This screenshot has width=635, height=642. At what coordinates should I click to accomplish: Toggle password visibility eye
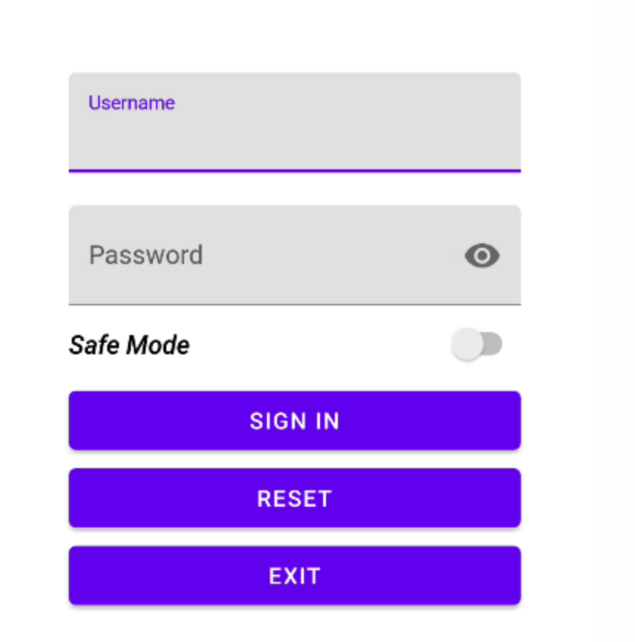[482, 255]
